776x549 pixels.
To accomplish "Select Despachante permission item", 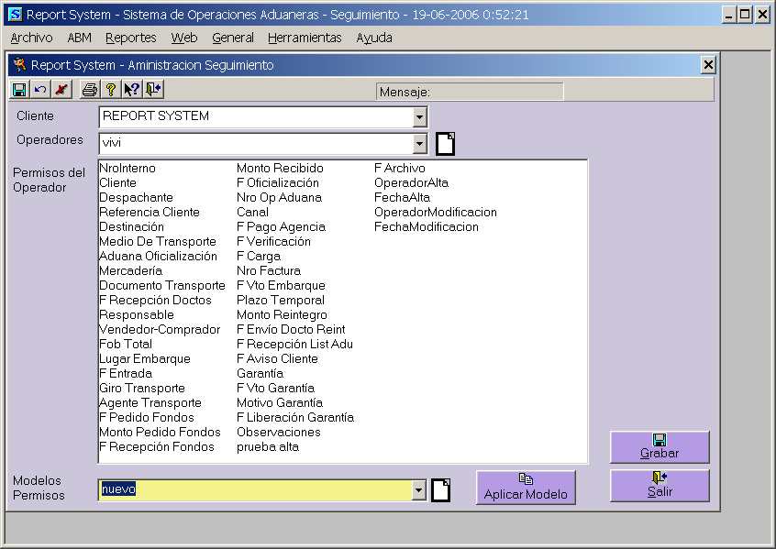I will pos(136,197).
